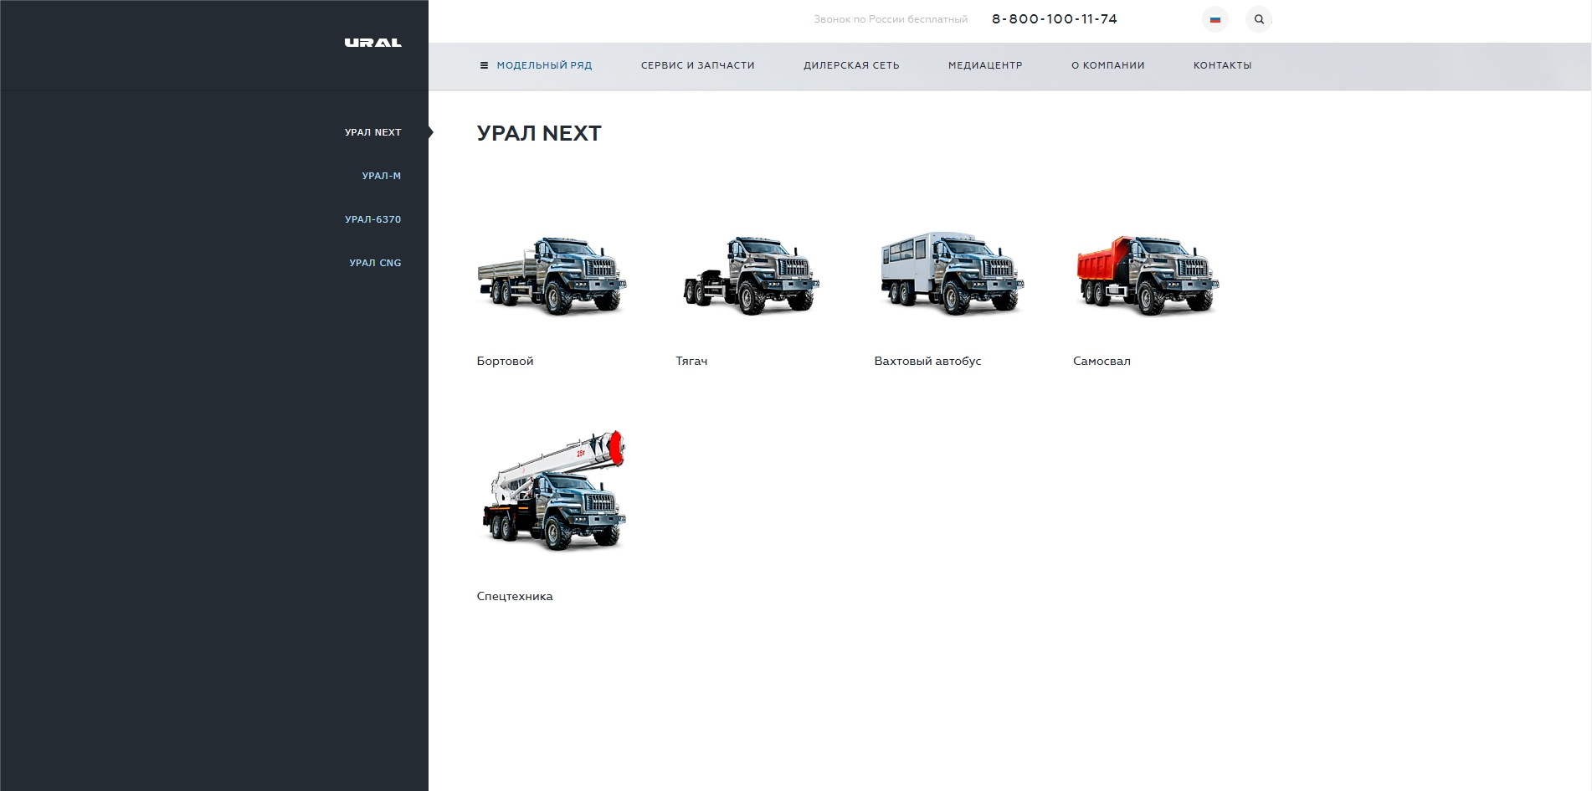Click phone number 8-800-100-11-74
This screenshot has height=791, width=1592.
1055,19
